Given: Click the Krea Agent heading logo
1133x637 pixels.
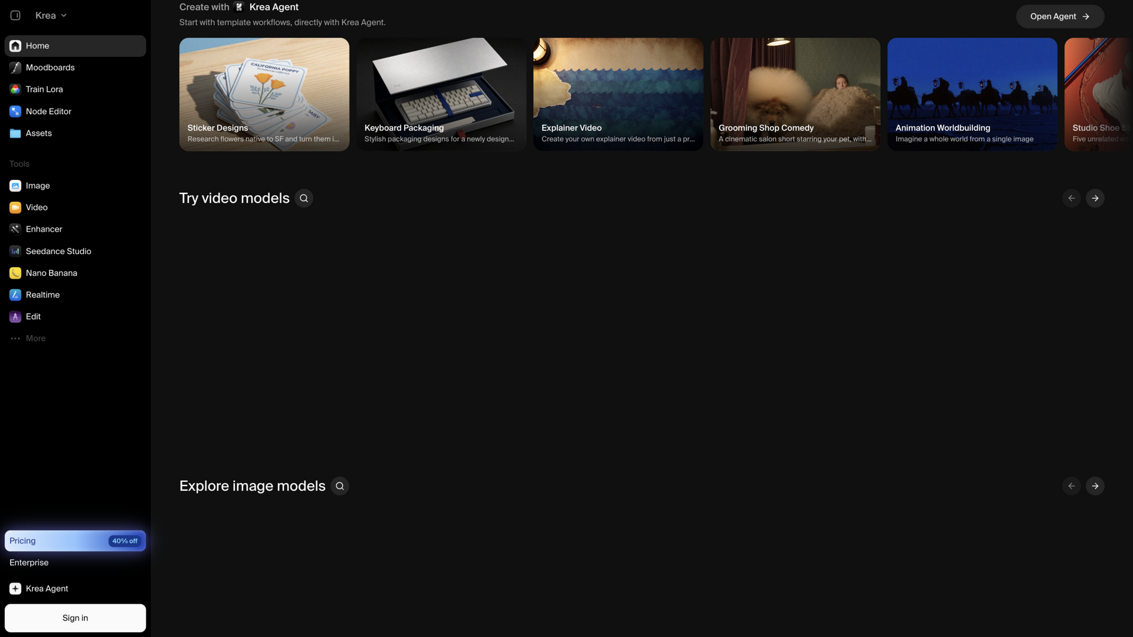Looking at the screenshot, I should pyautogui.click(x=239, y=7).
